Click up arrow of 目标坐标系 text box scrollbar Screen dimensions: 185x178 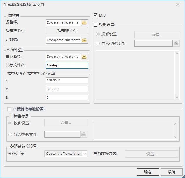[175, 124]
